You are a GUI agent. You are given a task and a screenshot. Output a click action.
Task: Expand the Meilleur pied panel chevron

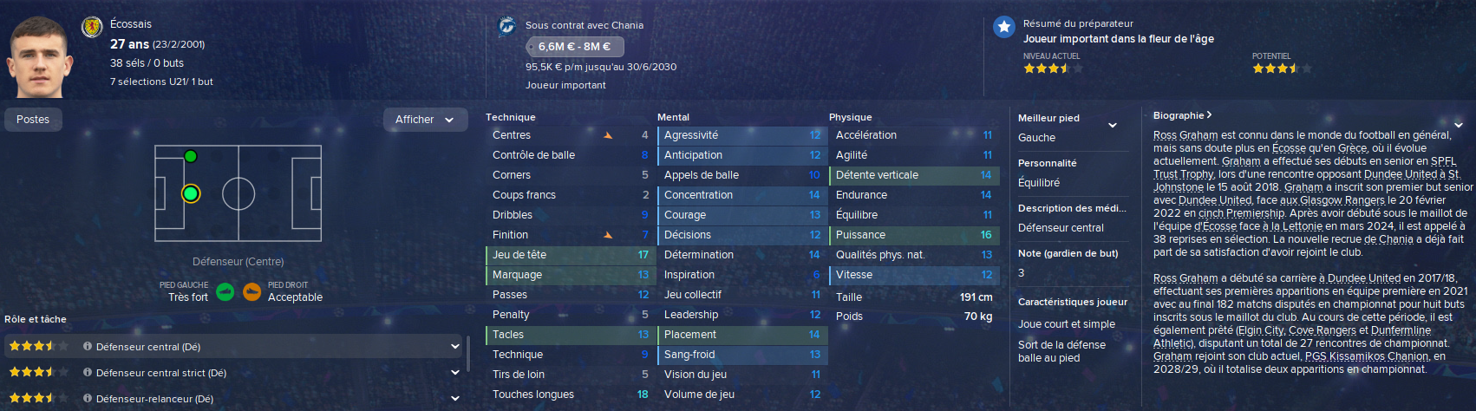click(x=1113, y=126)
